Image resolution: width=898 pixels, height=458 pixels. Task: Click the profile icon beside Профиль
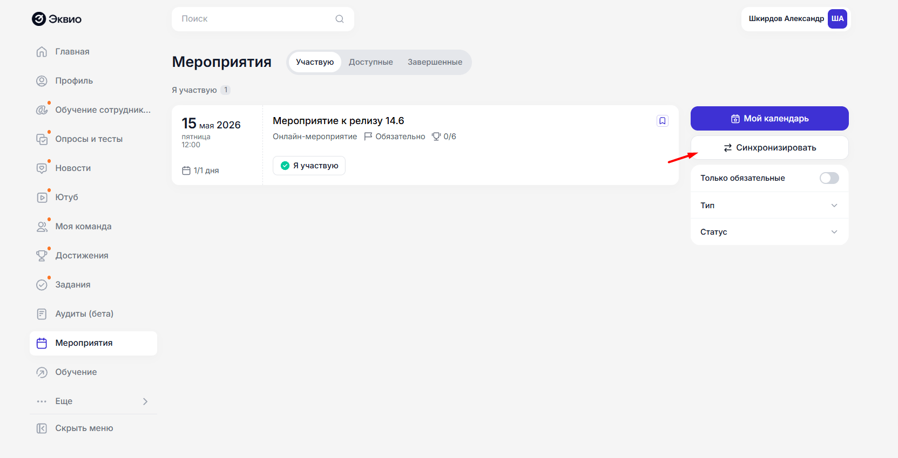[x=42, y=81]
